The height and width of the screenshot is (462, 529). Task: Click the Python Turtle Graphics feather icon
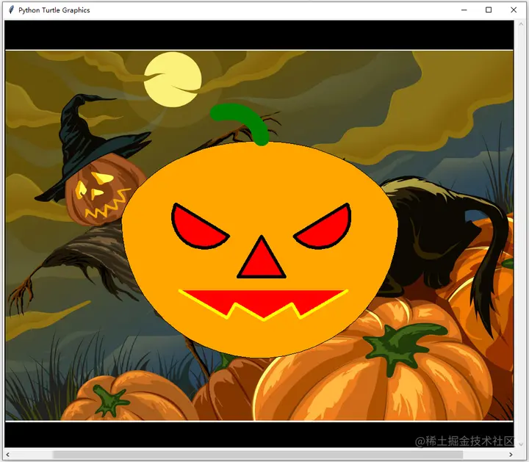click(x=11, y=10)
